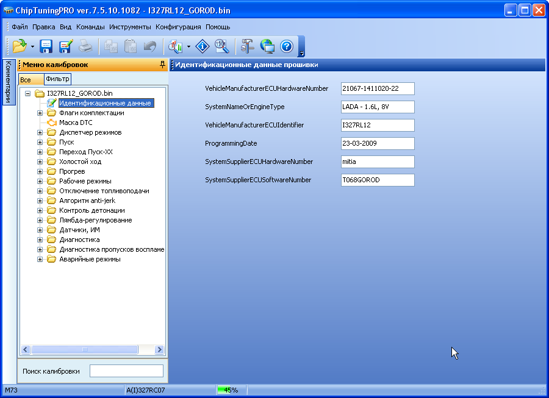The height and width of the screenshot is (398, 549).
Task: Open the Файл menu
Action: [x=20, y=27]
